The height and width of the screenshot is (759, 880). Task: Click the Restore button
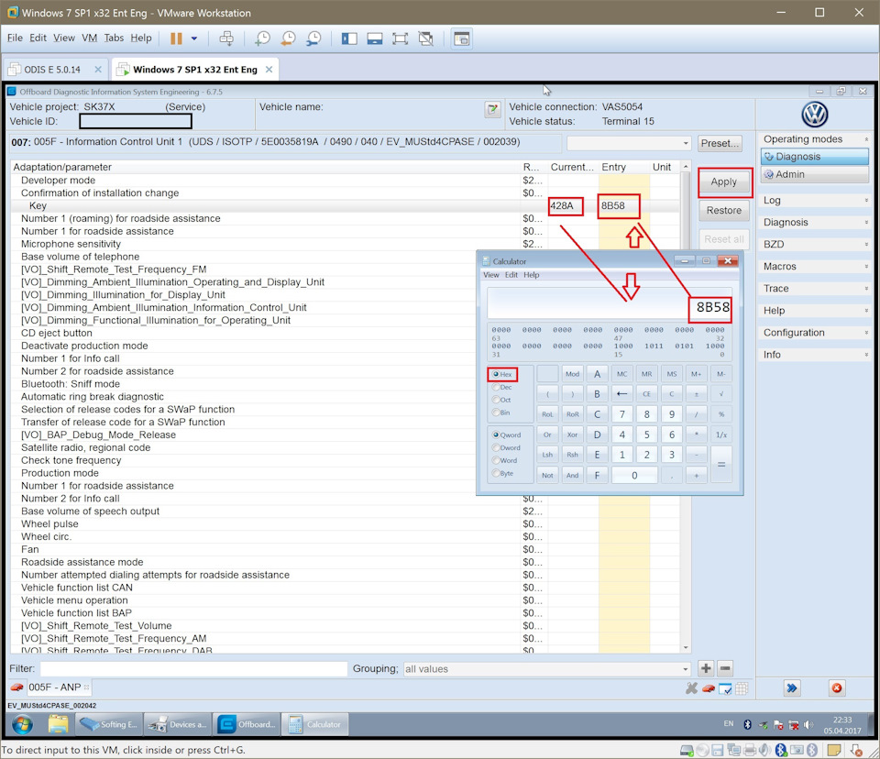click(723, 211)
